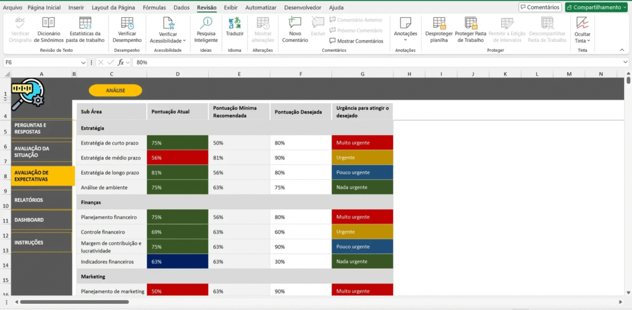Open Pesquisa Inteligente

(206, 30)
